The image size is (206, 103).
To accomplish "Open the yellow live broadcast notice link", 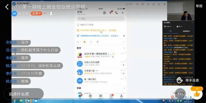I will pyautogui.click(x=97, y=30).
